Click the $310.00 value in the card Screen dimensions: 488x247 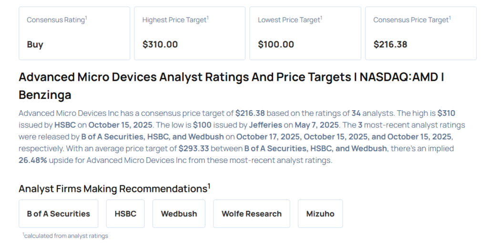click(160, 45)
